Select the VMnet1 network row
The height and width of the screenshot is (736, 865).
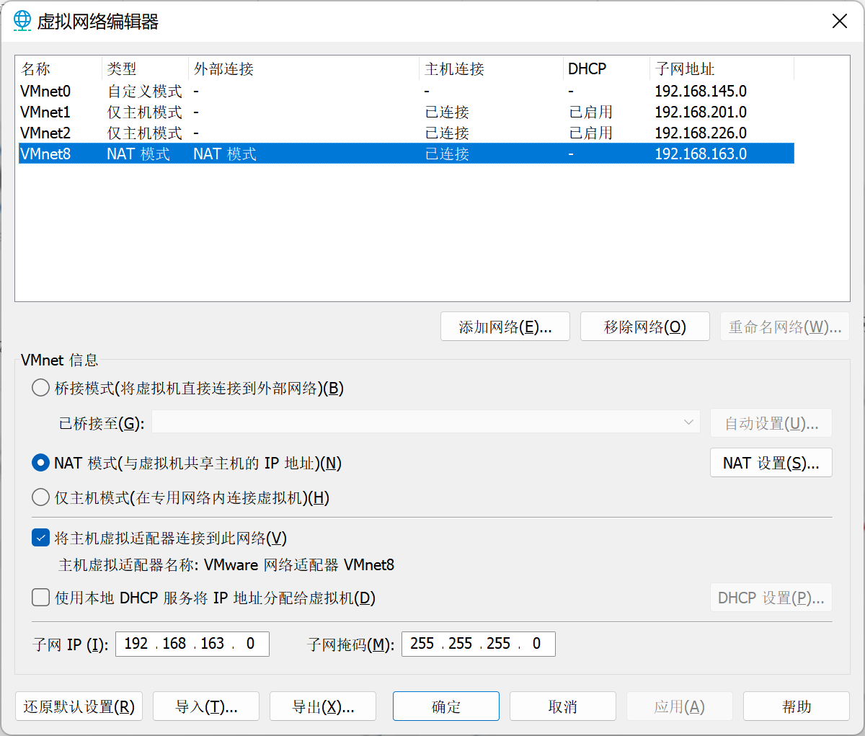pos(406,112)
